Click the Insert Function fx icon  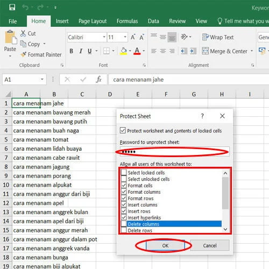[x=99, y=79]
